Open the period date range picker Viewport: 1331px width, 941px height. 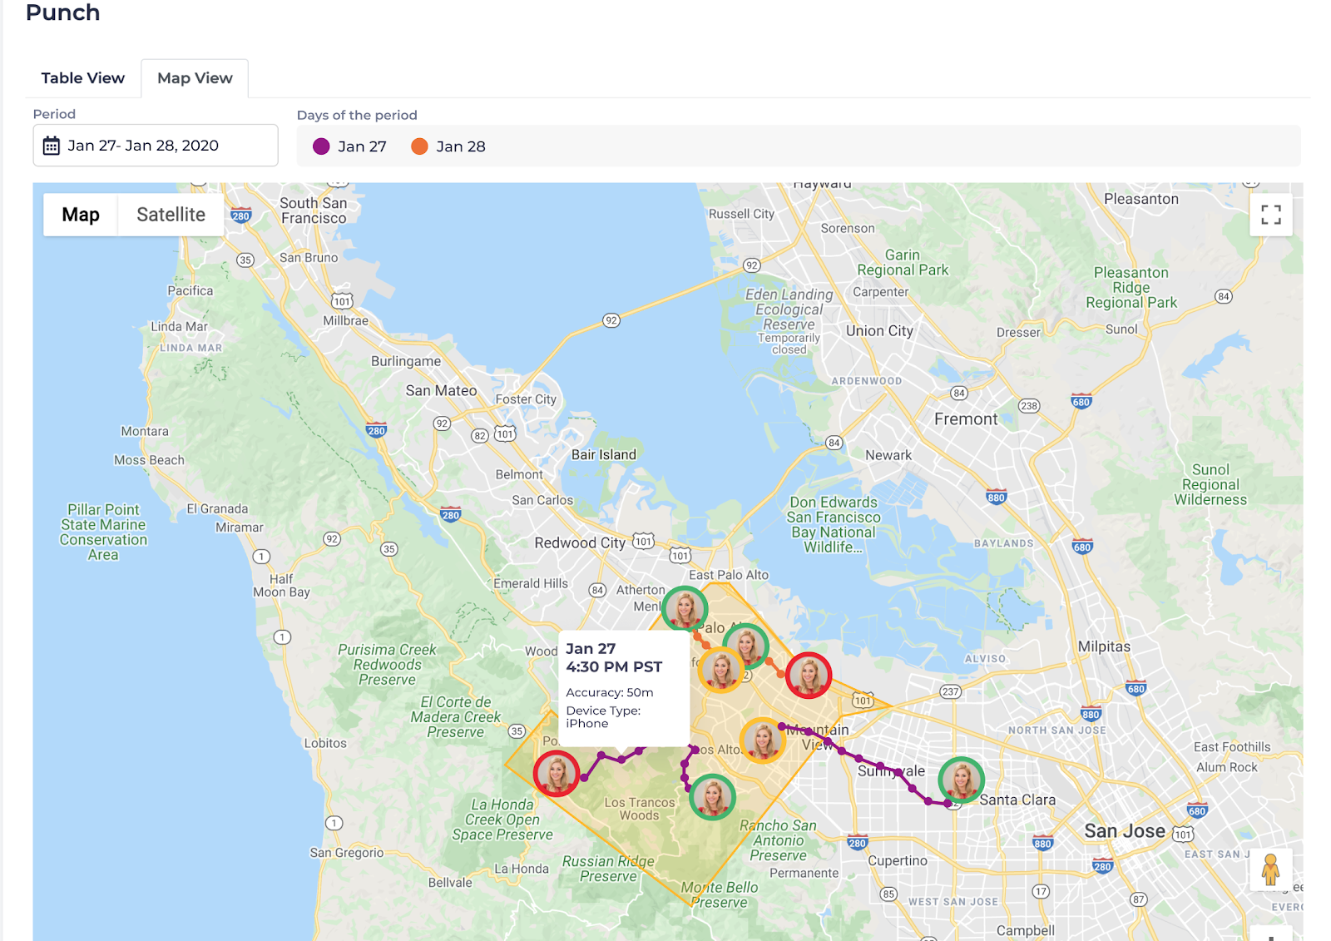tap(156, 146)
